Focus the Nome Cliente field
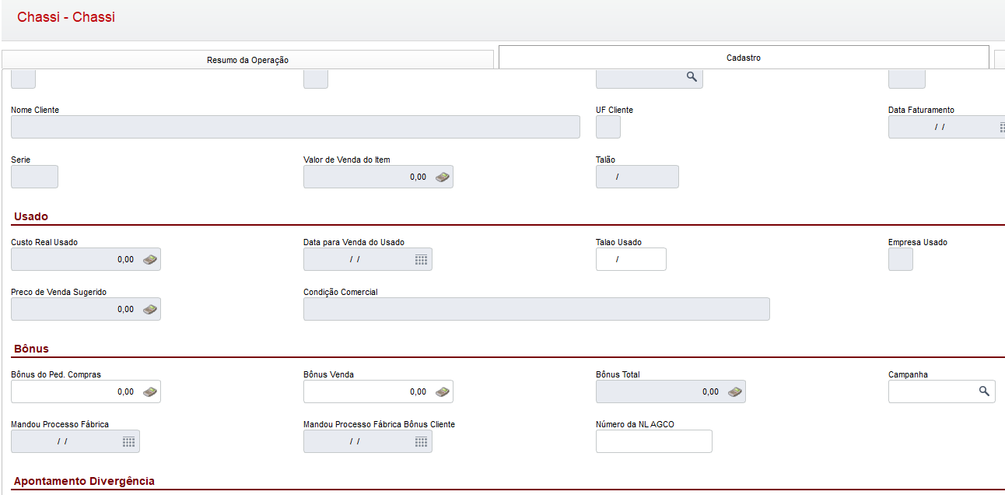The width and height of the screenshot is (1005, 495). [x=296, y=127]
